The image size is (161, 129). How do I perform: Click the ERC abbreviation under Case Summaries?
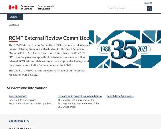click(x=20, y=100)
